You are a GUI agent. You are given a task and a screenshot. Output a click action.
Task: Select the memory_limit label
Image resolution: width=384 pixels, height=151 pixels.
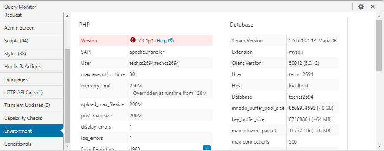(x=96, y=86)
